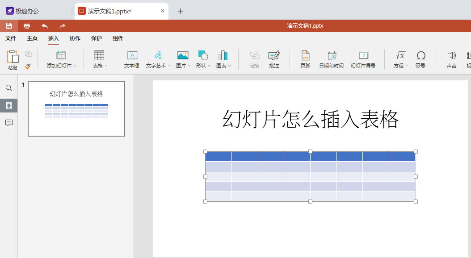Image resolution: width=471 pixels, height=258 pixels.
Task: Click the Paste (粘贴) icon
Action: (x=13, y=57)
